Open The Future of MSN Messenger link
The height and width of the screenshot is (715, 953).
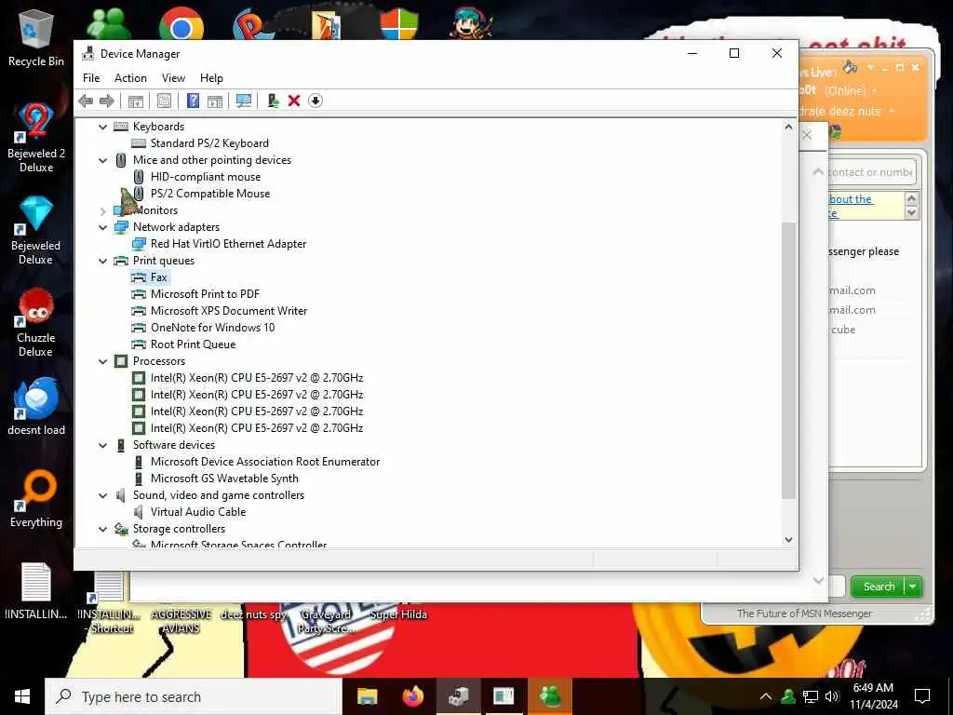804,614
